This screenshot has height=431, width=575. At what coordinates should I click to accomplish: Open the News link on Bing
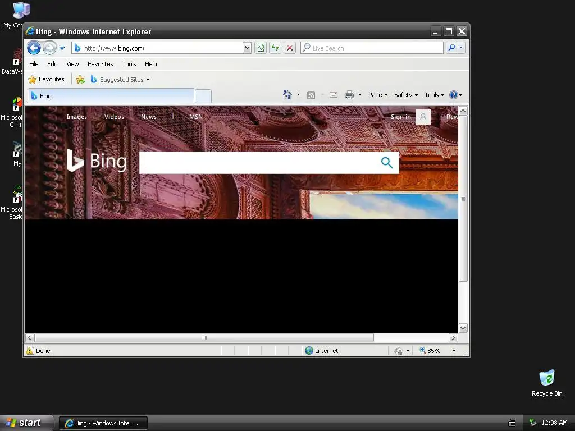tap(148, 117)
